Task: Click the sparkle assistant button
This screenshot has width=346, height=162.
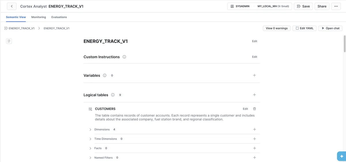Action: [342, 156]
